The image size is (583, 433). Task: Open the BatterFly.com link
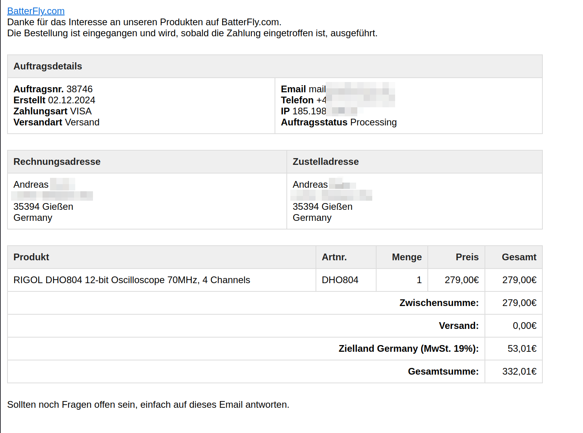click(x=36, y=11)
